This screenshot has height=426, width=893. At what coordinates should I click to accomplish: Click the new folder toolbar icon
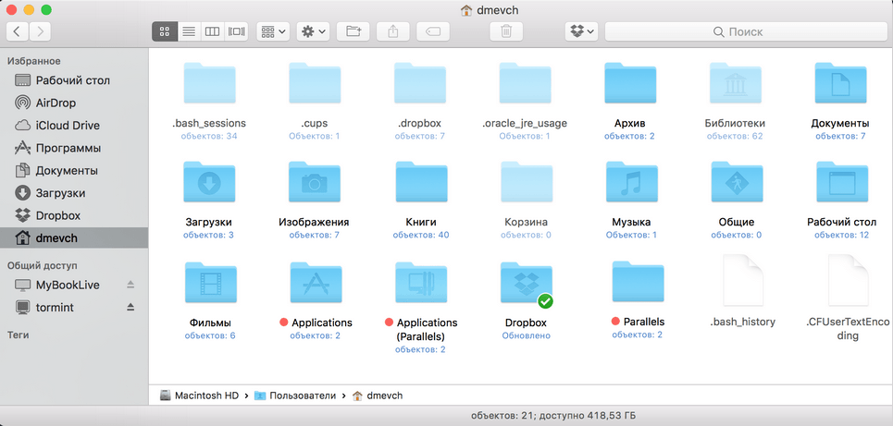click(353, 31)
